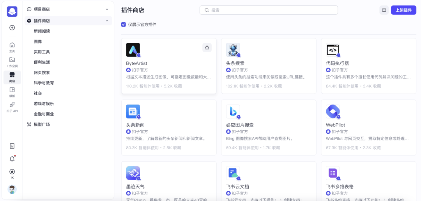Open 墨迹天气 plugin title
The image size is (421, 201).
tap(135, 187)
